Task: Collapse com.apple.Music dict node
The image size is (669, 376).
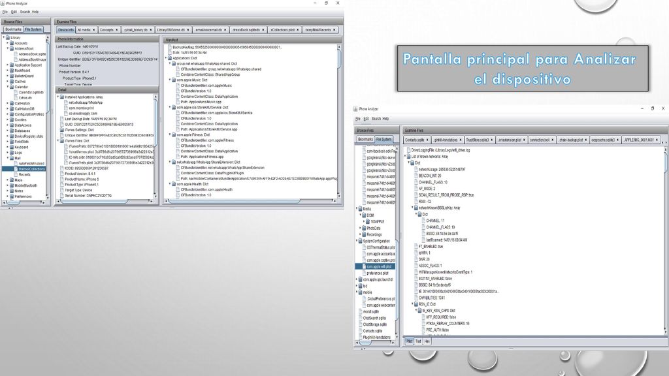Action: pos(170,80)
